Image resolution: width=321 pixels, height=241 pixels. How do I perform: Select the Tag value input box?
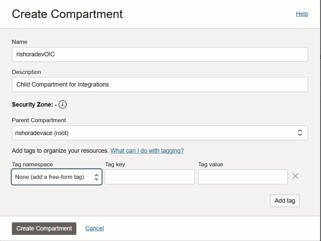point(243,177)
